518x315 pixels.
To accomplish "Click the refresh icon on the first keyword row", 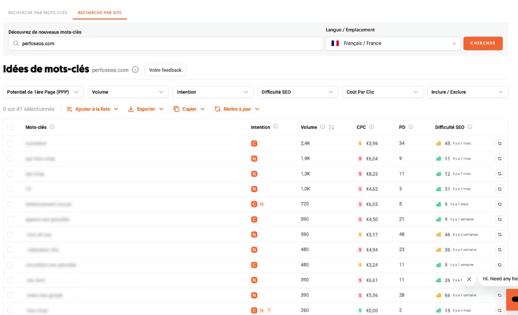I will (x=500, y=144).
